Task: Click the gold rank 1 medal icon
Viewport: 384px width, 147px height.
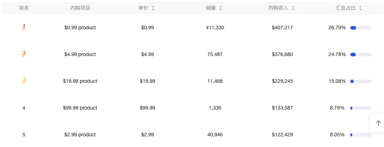Action: click(24, 27)
